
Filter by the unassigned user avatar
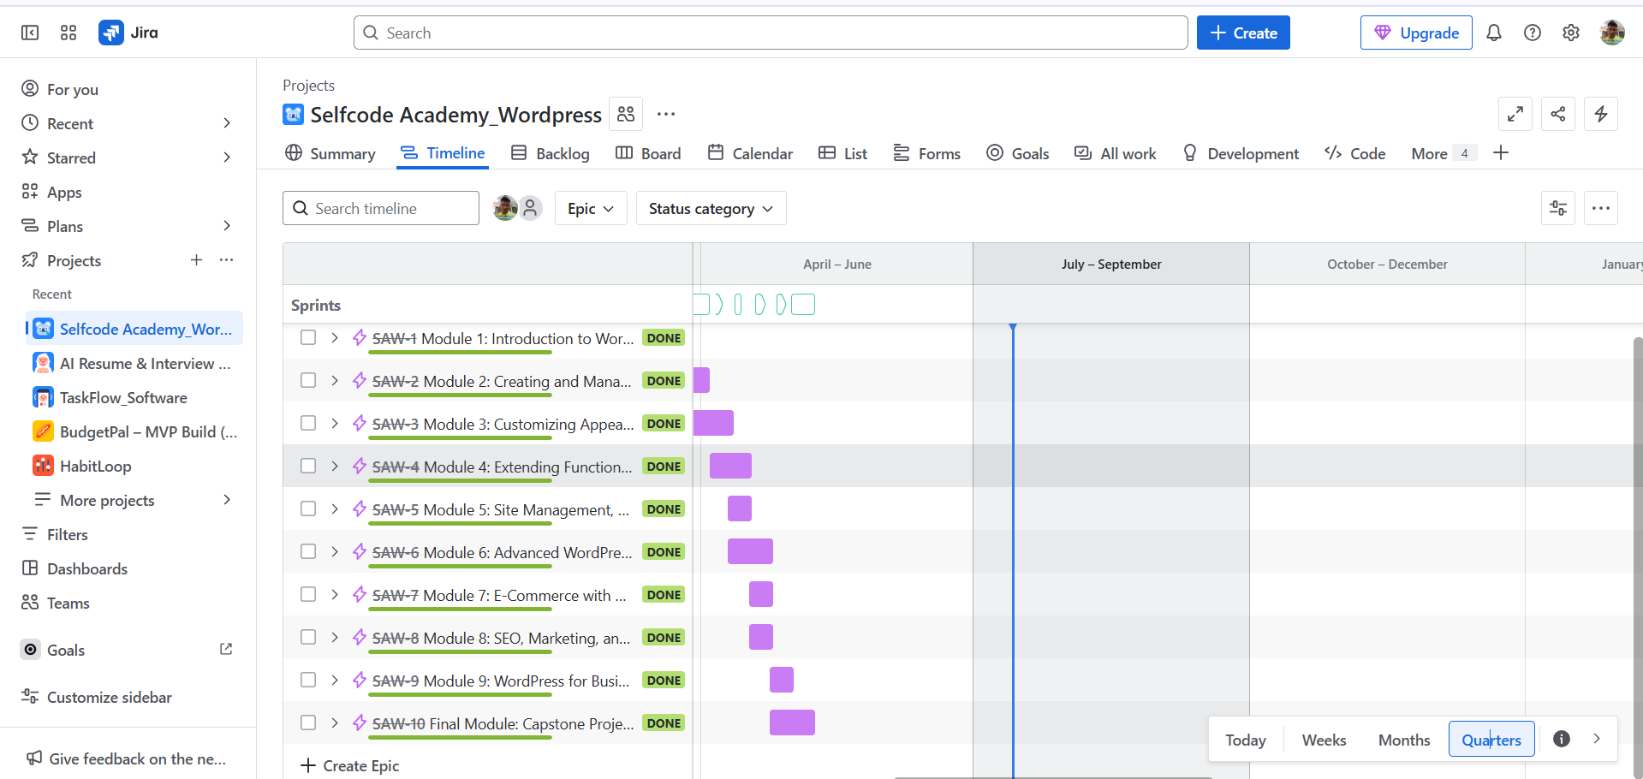[x=531, y=208]
